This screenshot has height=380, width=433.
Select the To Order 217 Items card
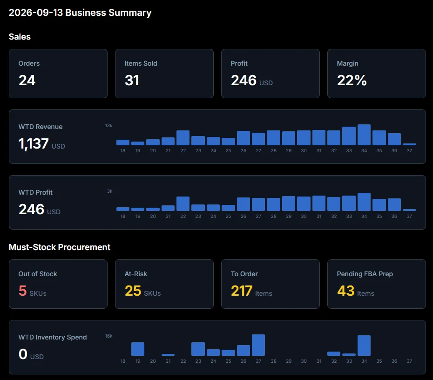(271, 284)
